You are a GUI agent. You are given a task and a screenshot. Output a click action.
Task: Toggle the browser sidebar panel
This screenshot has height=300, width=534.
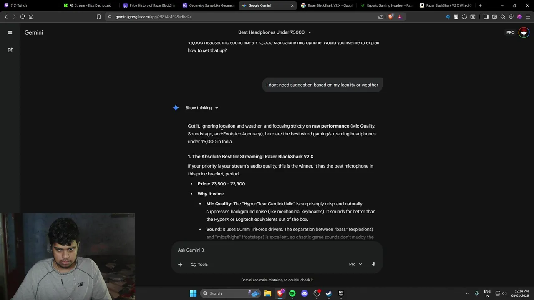[486, 17]
